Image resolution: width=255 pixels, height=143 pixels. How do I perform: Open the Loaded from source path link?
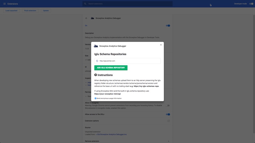pos(111,134)
